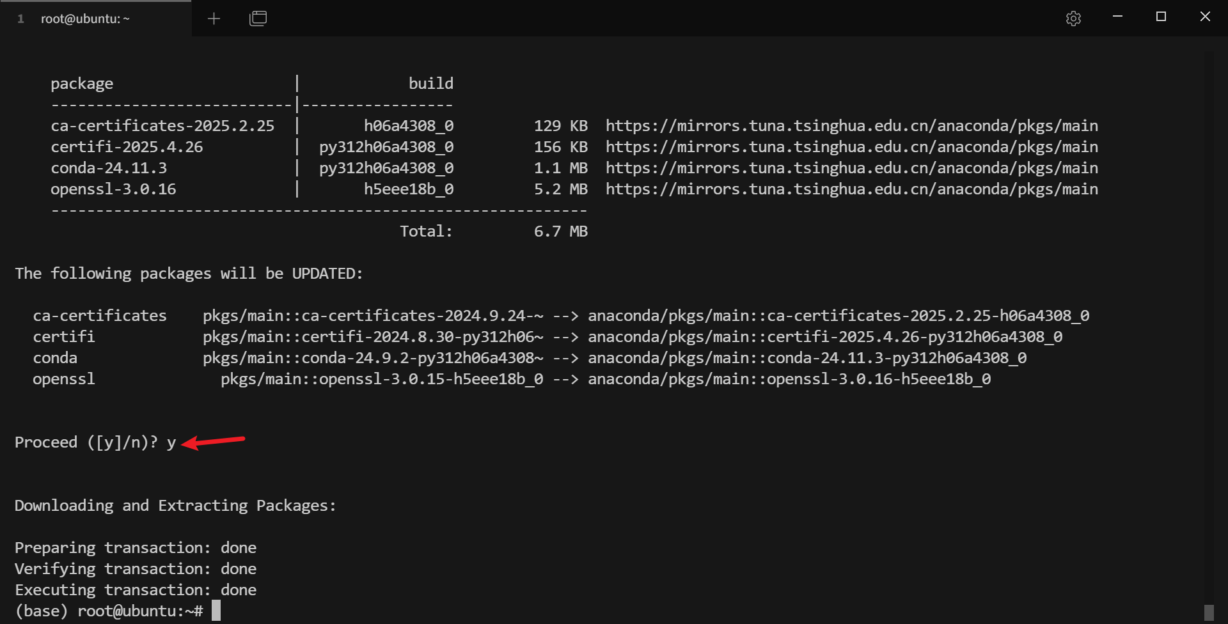Screen dimensions: 1228x624
Task: Click 'Executing transaction: done' line
Action: (136, 590)
